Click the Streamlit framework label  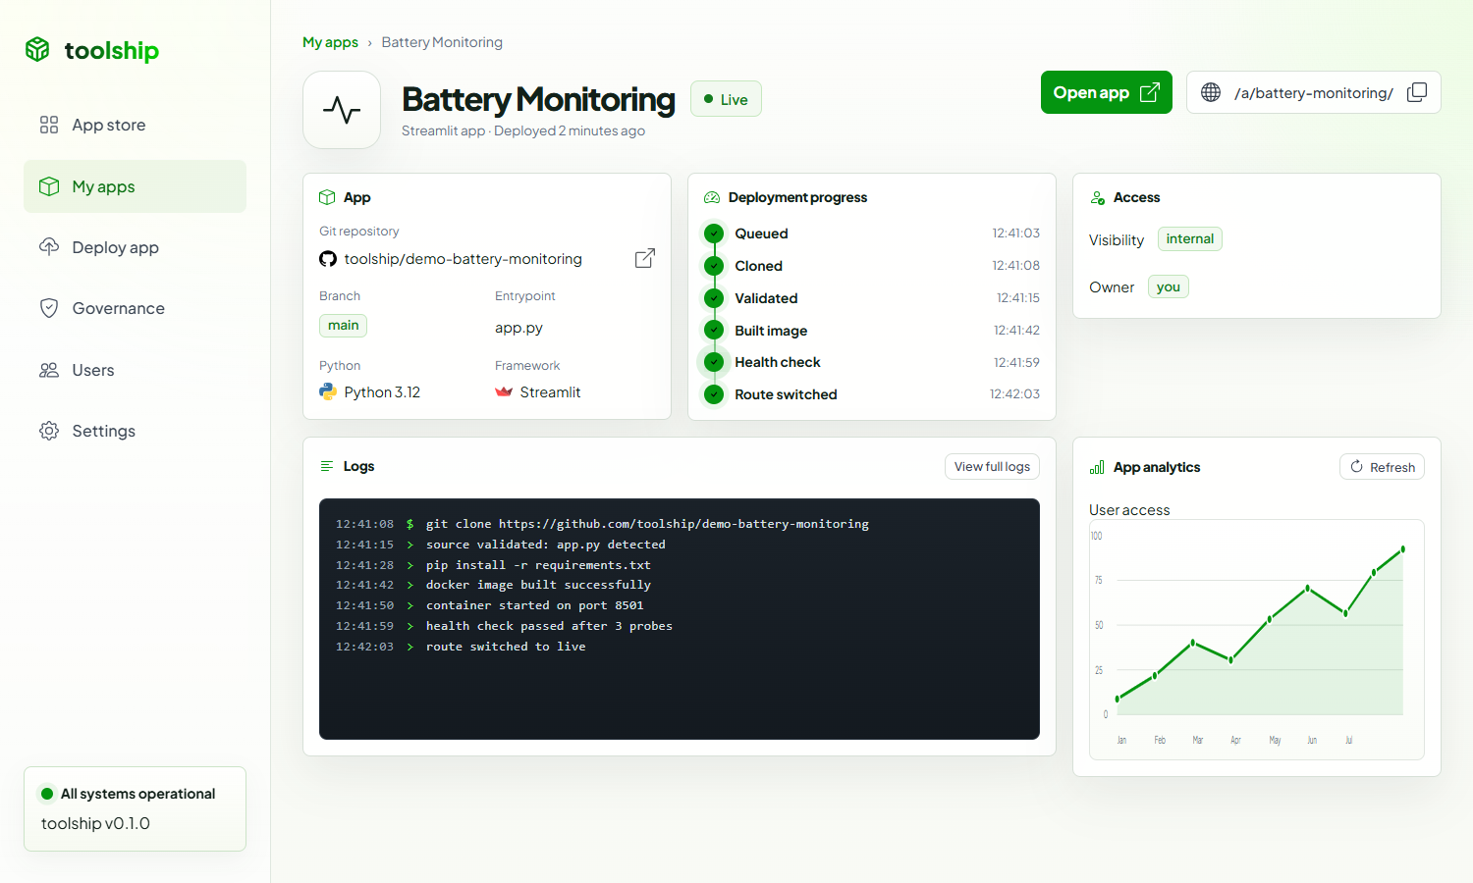point(550,392)
